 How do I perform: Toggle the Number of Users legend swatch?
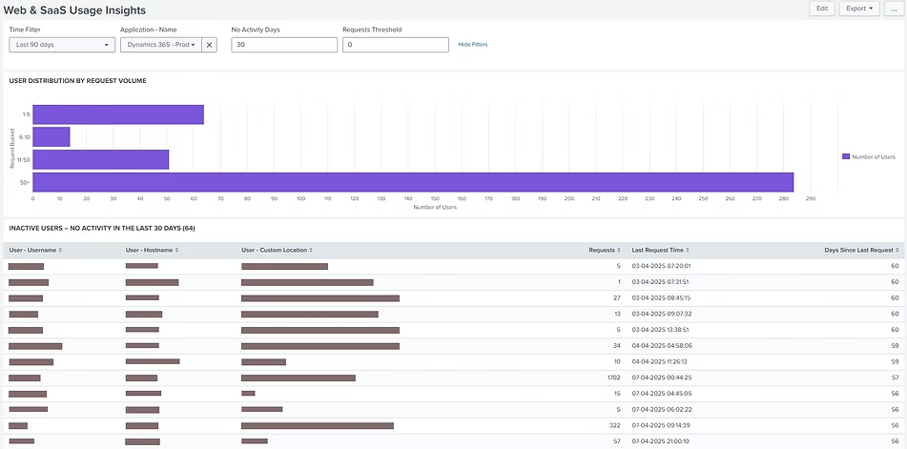846,156
